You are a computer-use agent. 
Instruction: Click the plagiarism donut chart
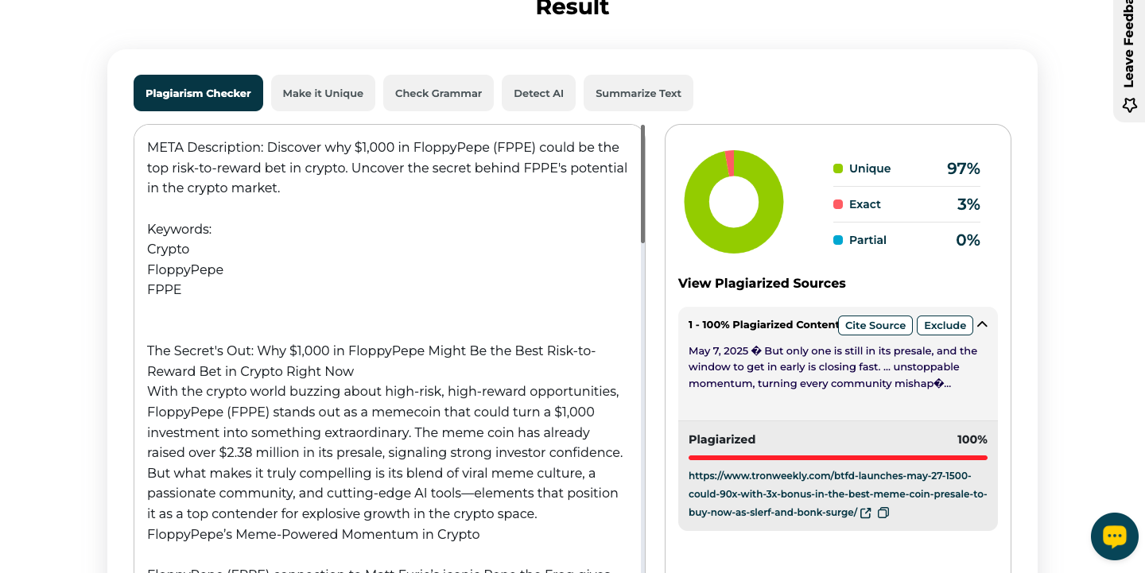[734, 202]
